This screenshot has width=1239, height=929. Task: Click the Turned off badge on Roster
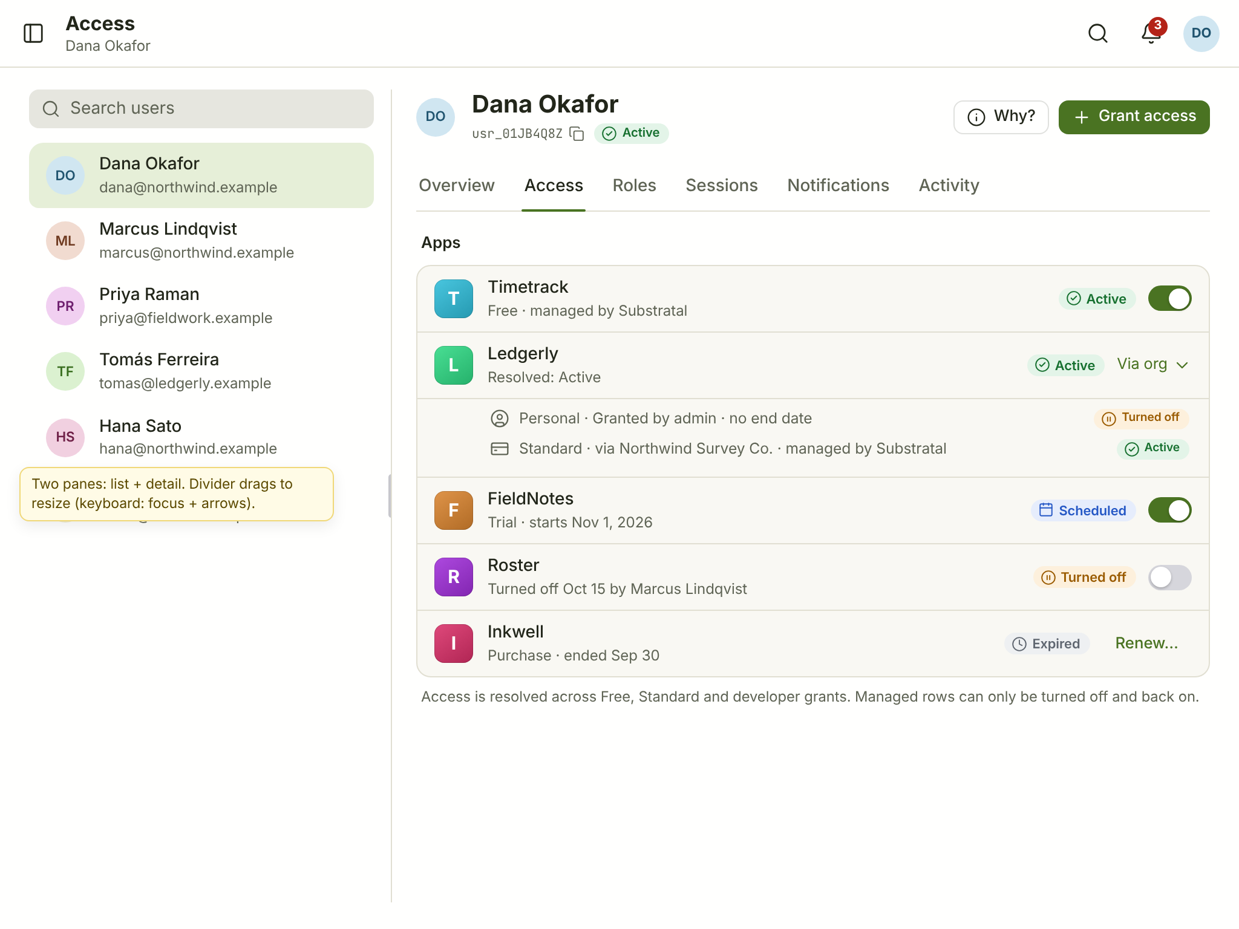1084,577
